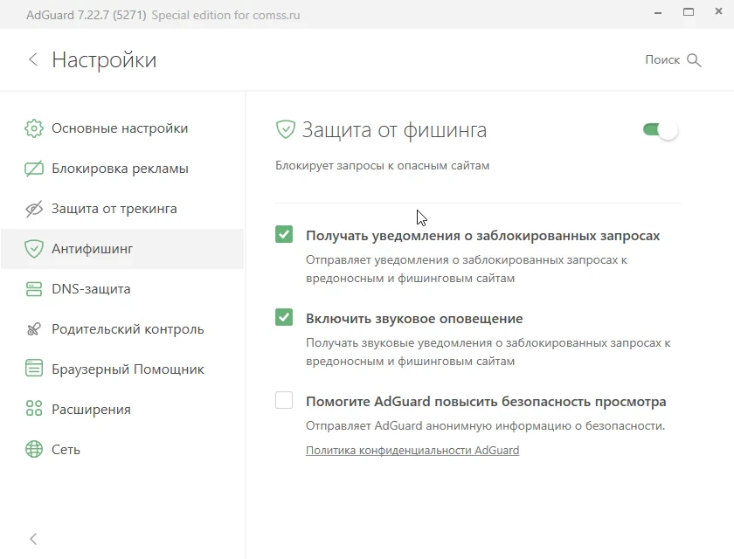This screenshot has width=734, height=559.
Task: Click the server icon for DNS-защита
Action: (34, 289)
